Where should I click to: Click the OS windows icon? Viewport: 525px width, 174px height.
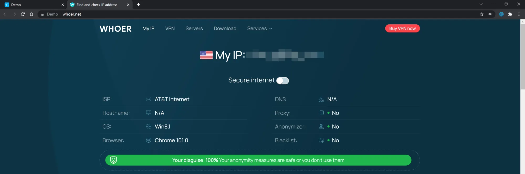pos(149,126)
